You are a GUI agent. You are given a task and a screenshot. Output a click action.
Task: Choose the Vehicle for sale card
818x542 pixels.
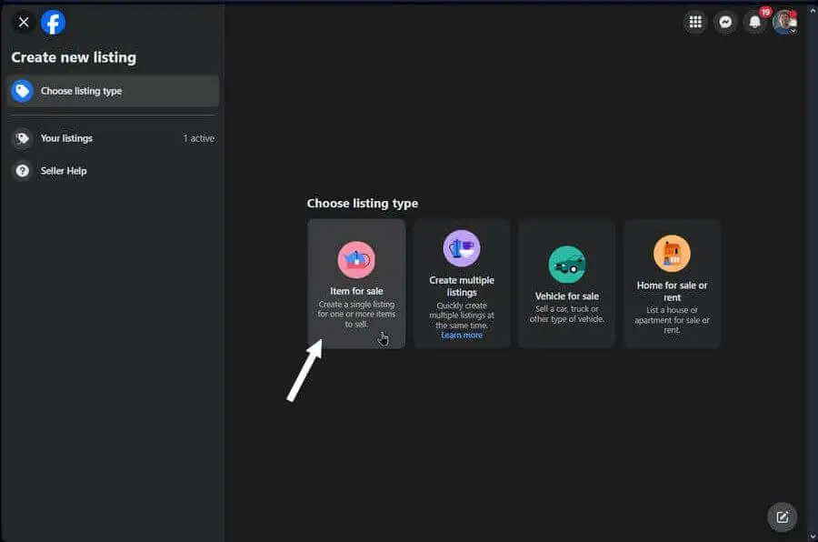[567, 284]
